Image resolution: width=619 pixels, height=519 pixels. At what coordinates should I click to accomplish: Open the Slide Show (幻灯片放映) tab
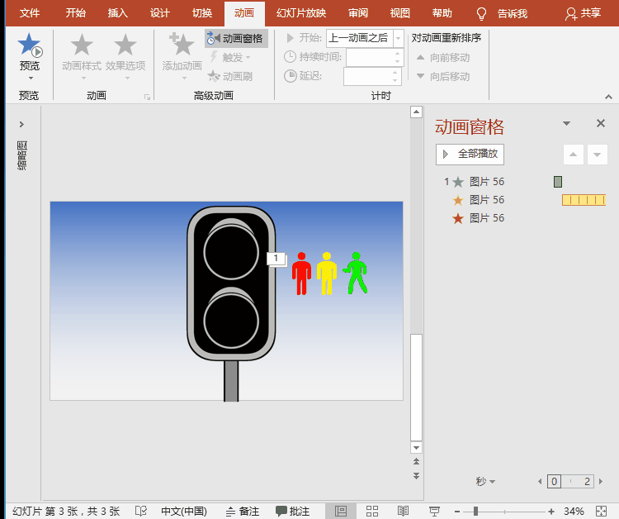point(301,13)
